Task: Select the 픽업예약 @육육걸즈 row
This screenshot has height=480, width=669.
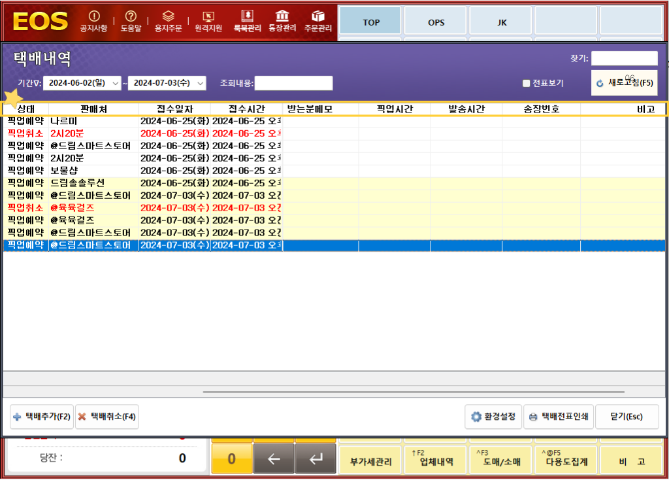Action: [x=334, y=220]
